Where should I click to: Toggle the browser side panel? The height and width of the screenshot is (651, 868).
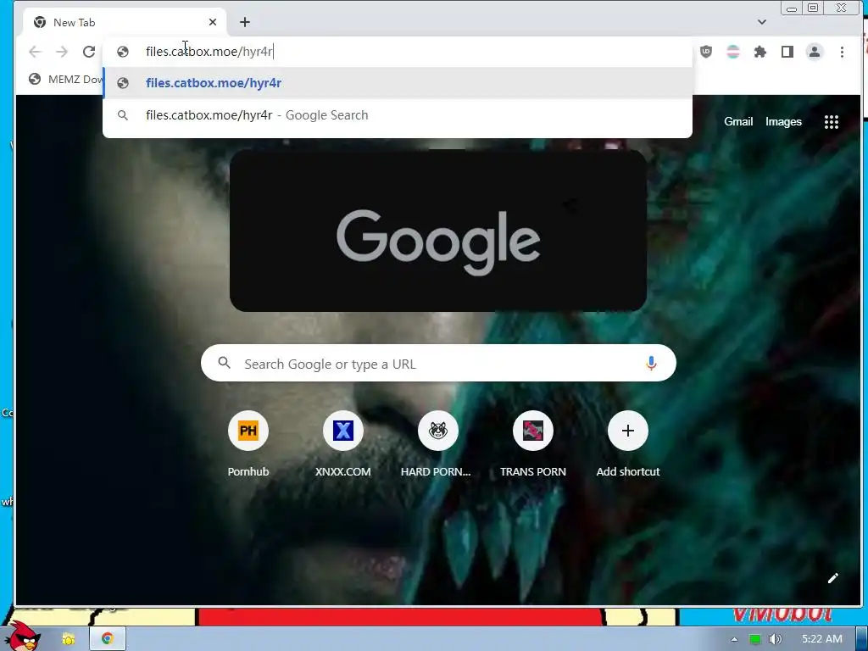click(787, 52)
